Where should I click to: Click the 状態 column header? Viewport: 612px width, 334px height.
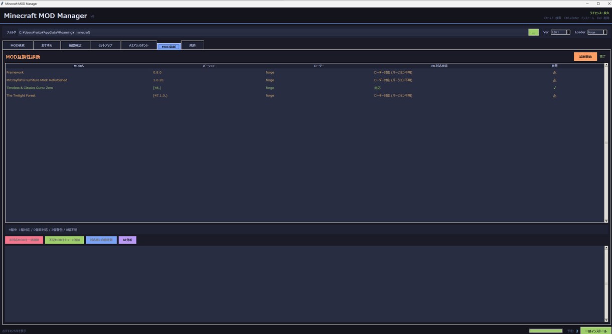[x=554, y=66]
